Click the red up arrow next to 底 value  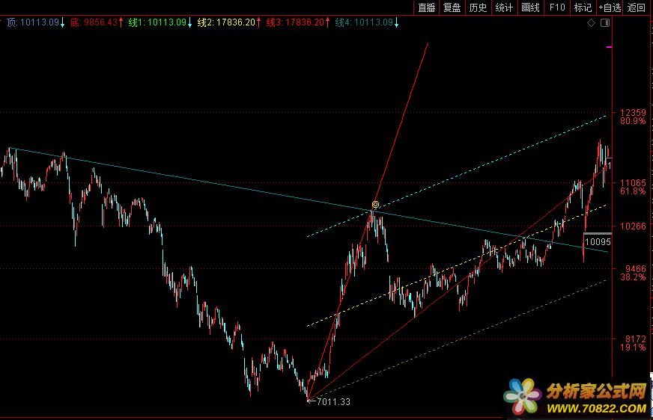click(x=121, y=22)
